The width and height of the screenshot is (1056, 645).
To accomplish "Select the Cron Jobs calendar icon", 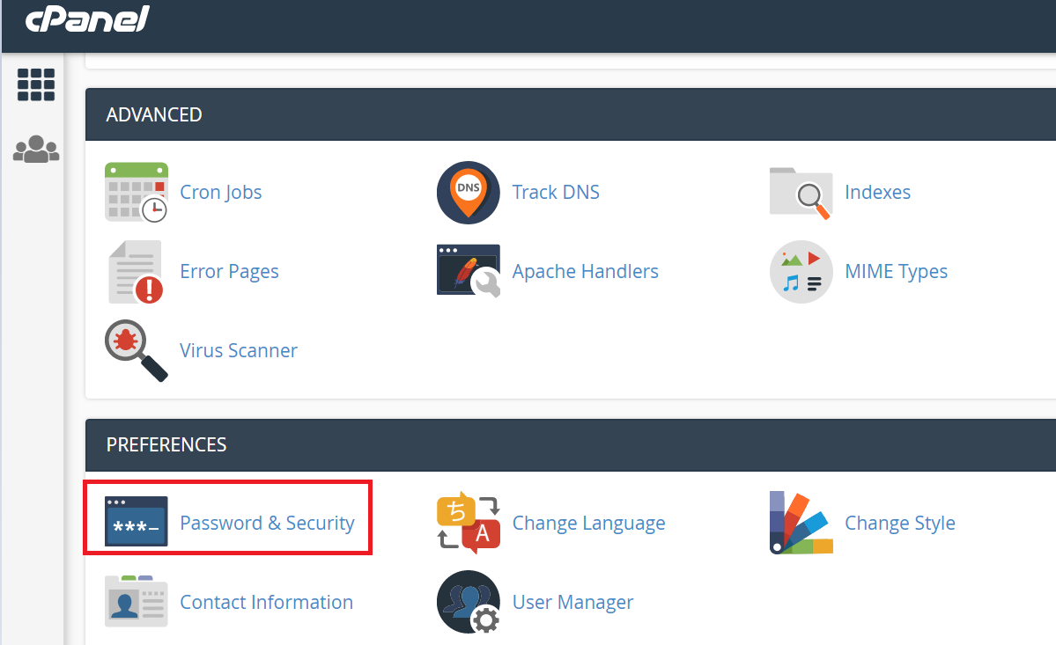I will coord(136,192).
